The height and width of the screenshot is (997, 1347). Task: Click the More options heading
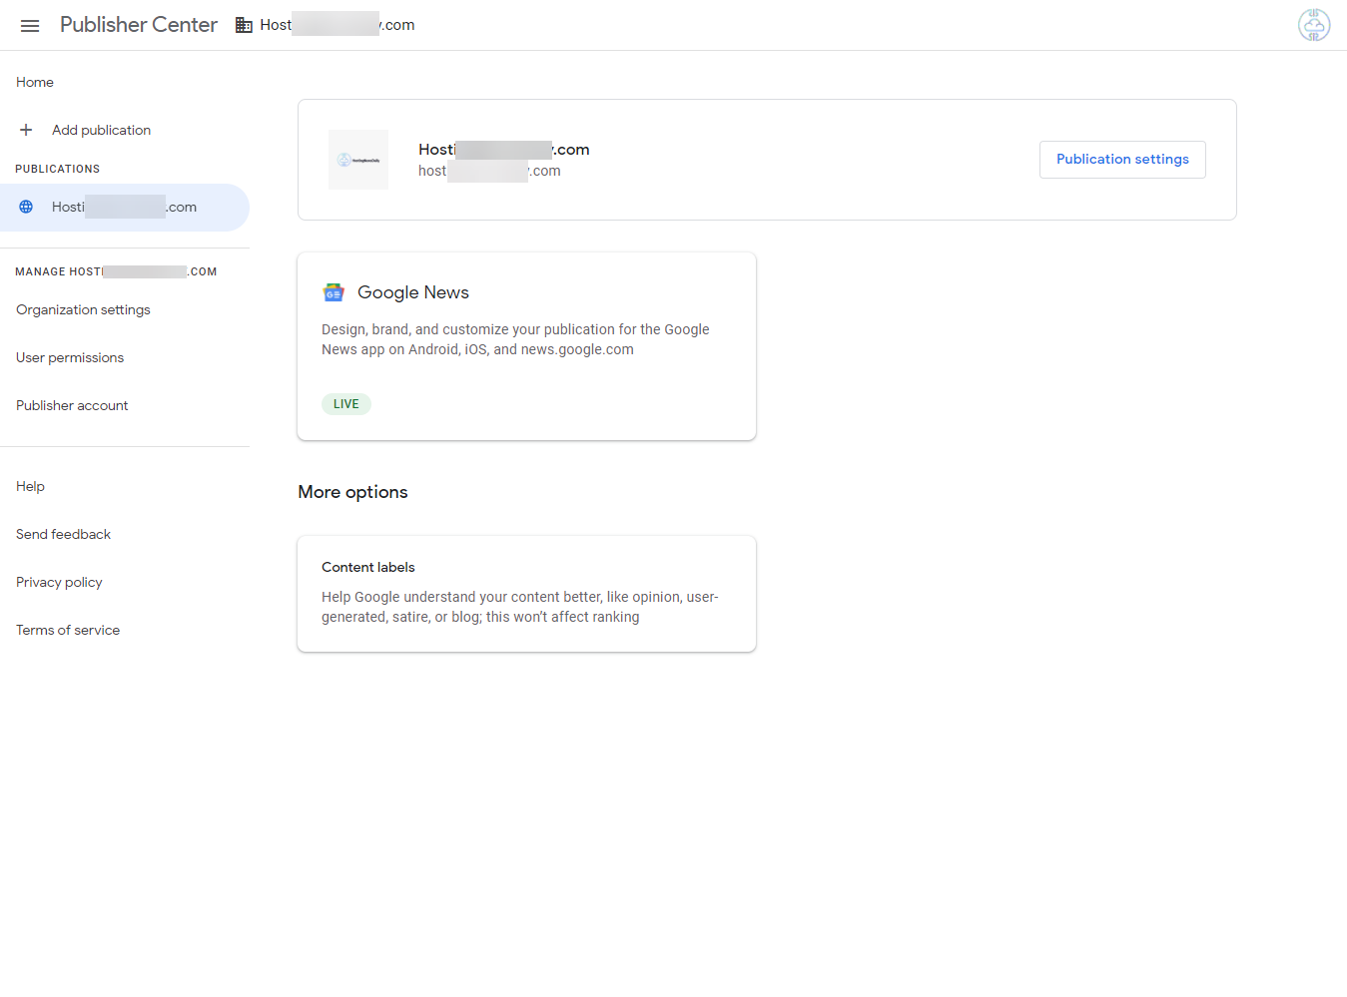[352, 492]
